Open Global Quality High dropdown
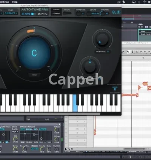The width and height of the screenshot is (151, 160). pos(15,132)
